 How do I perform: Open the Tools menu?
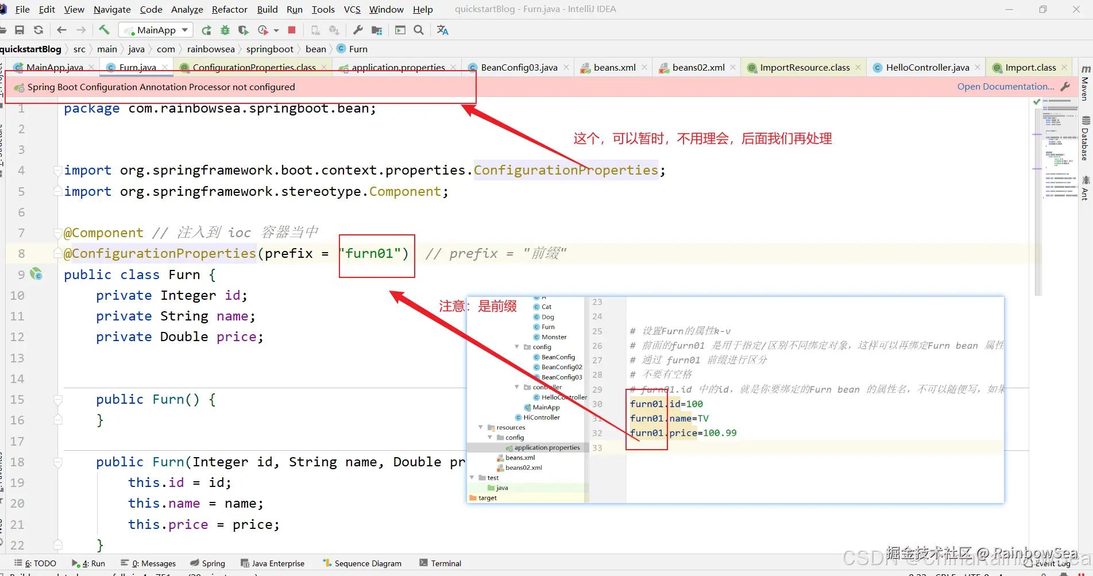[x=323, y=9]
